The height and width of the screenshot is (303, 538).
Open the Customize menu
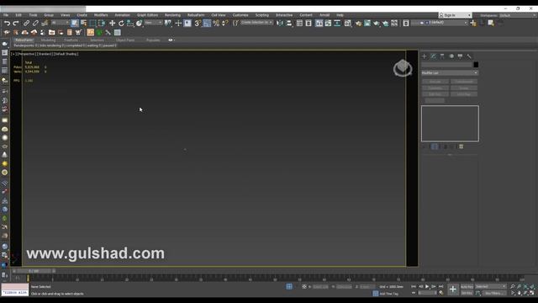tap(240, 15)
